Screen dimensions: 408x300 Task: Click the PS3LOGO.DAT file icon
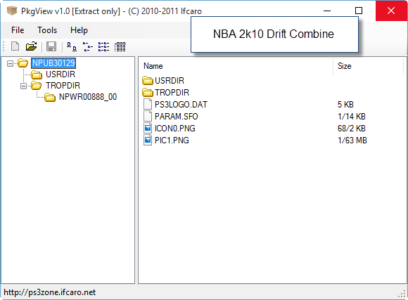[148, 104]
